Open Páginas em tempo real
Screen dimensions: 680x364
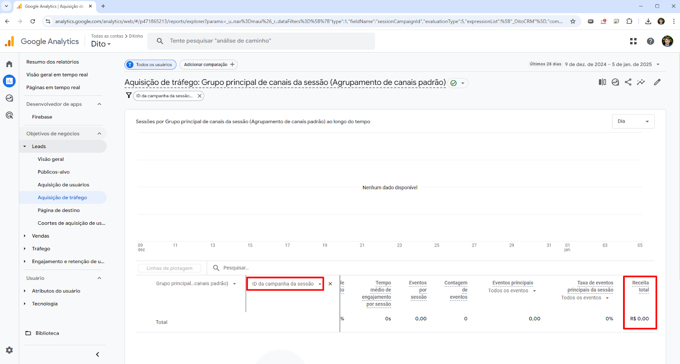pyautogui.click(x=53, y=87)
